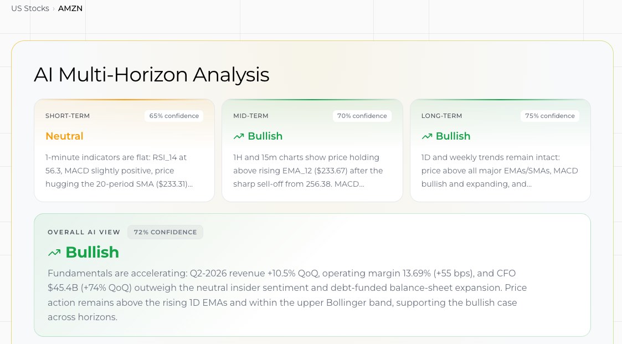
Task: Select the Neutral short-term rating label
Action: click(64, 136)
